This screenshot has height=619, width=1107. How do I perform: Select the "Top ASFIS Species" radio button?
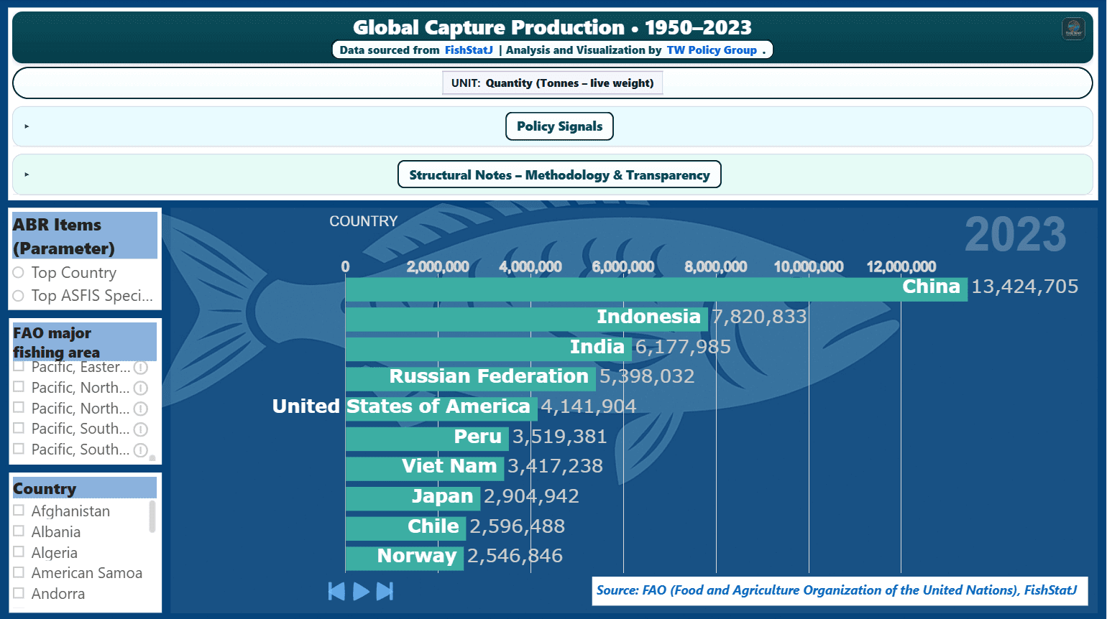(17, 295)
